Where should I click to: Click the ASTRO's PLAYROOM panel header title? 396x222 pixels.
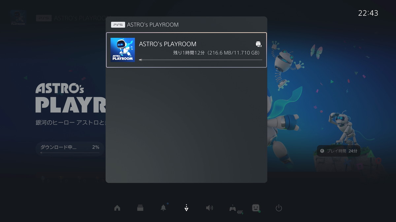[x=153, y=25]
